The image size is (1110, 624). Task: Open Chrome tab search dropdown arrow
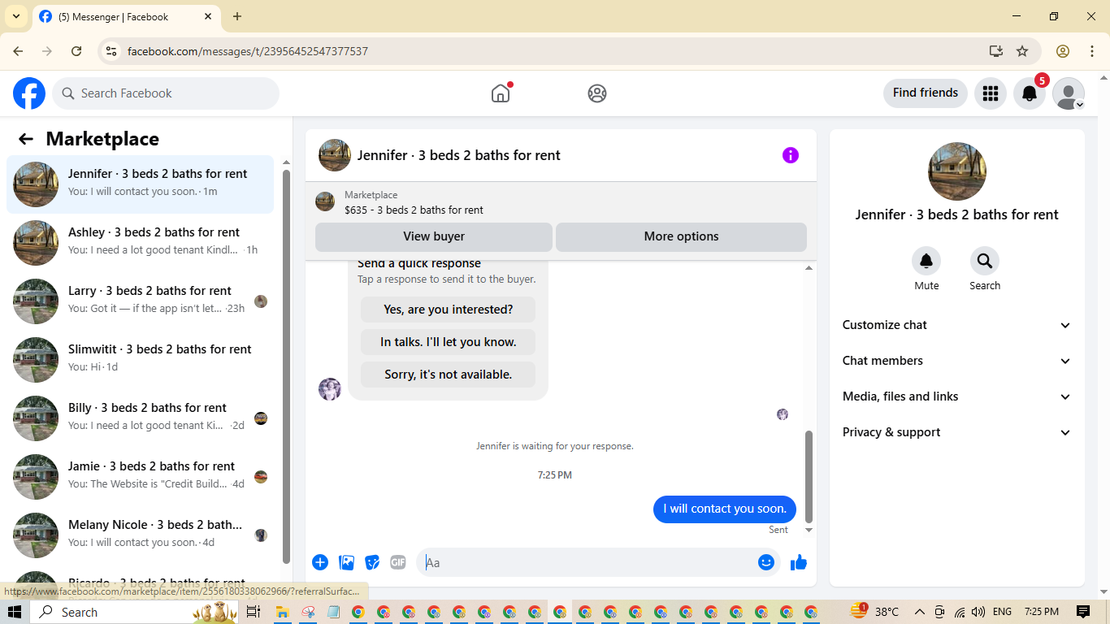[15, 16]
